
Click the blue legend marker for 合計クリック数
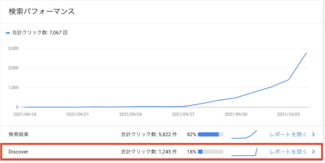click(x=8, y=33)
